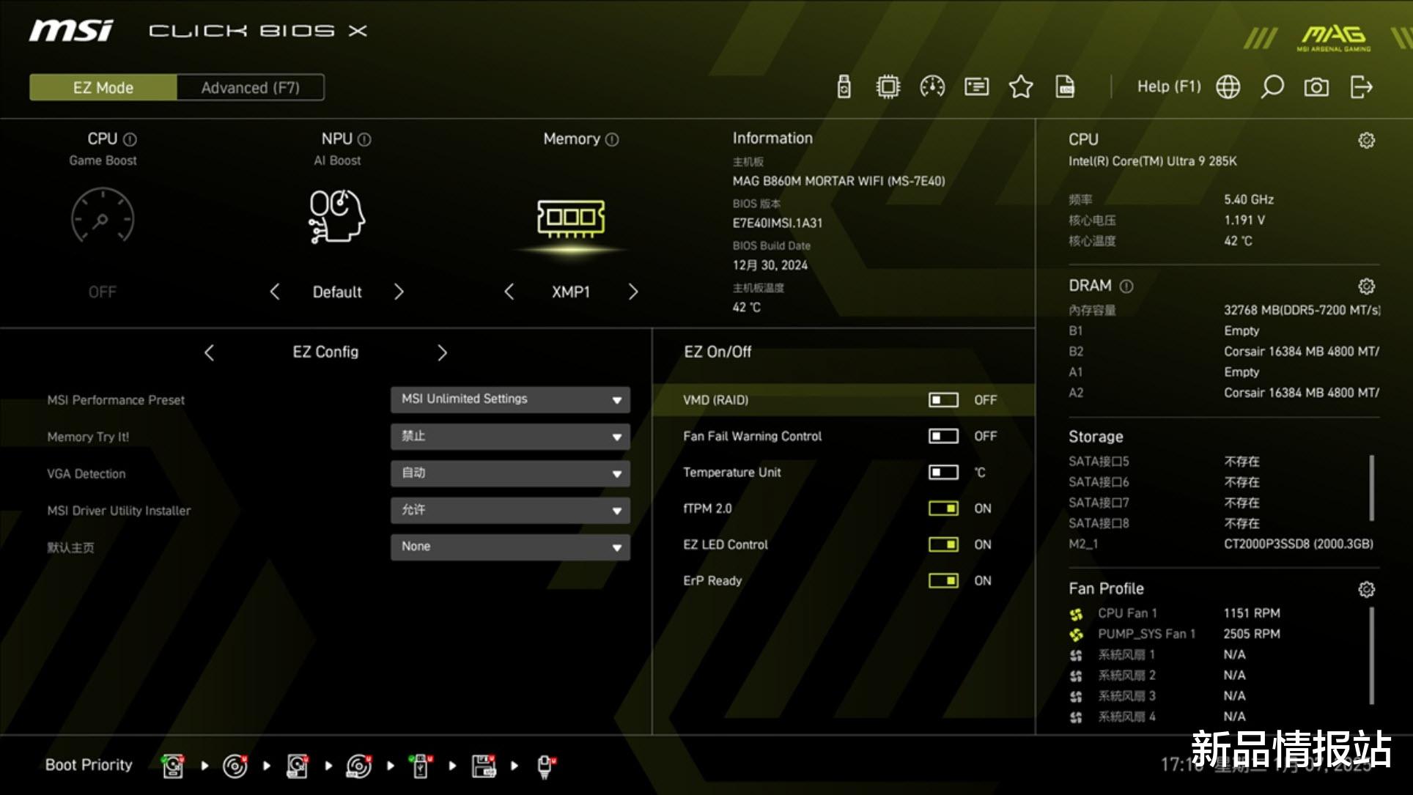
Task: Click the MSI logo
Action: [71, 30]
